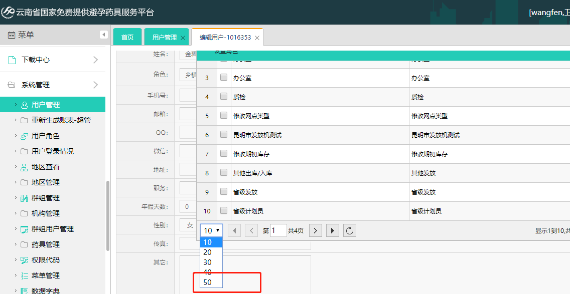Check the 省级发放 role checkbox
Image resolution: width=570 pixels, height=294 pixels.
click(x=224, y=191)
